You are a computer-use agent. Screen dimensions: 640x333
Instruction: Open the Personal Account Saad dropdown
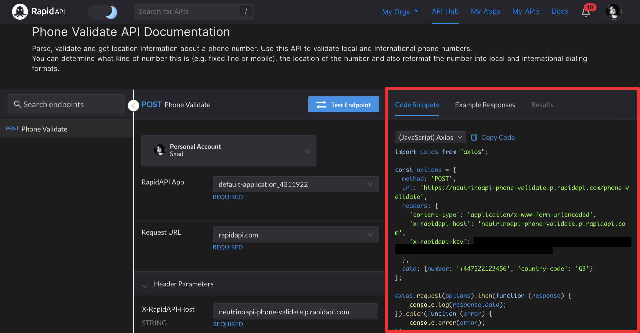[x=229, y=151]
